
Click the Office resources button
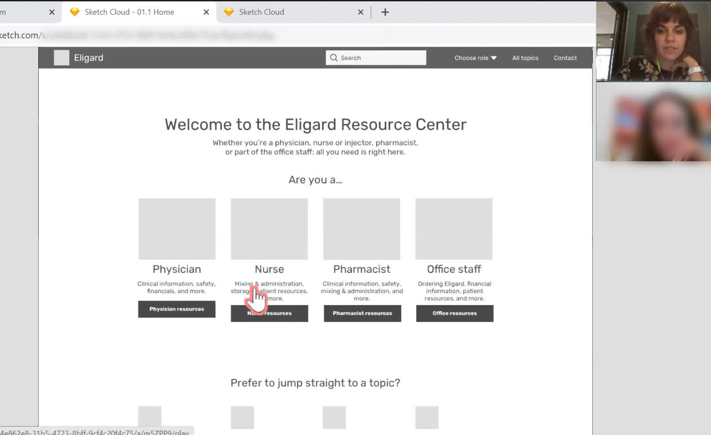455,313
